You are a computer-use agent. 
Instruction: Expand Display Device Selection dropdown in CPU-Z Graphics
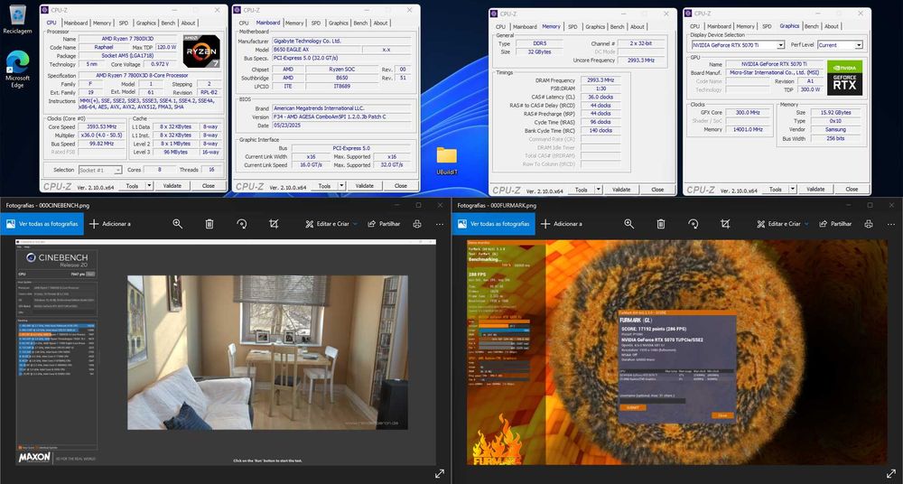point(780,44)
